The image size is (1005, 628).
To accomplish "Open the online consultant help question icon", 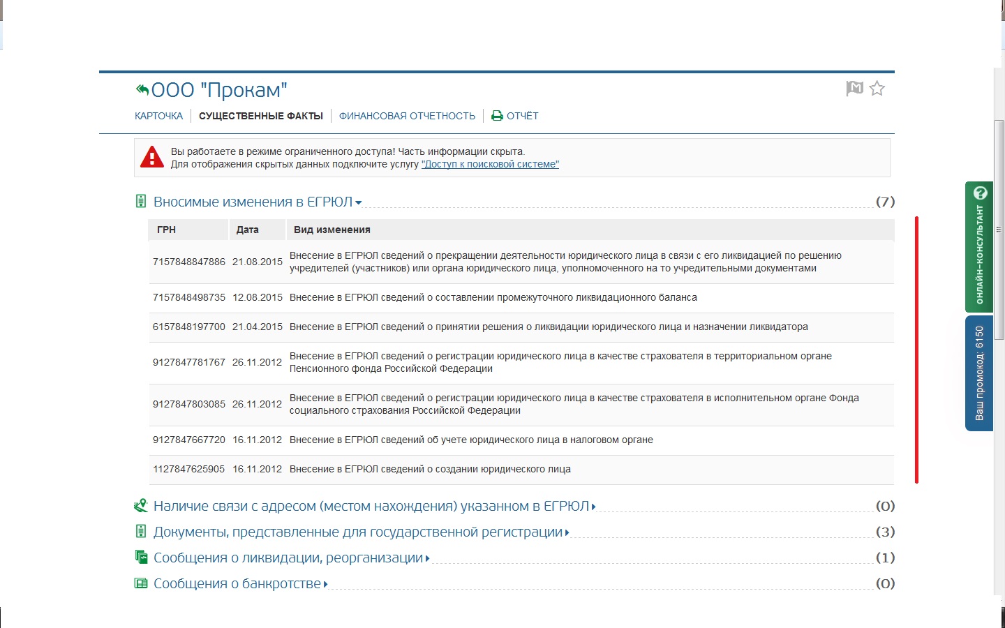I will [x=980, y=193].
